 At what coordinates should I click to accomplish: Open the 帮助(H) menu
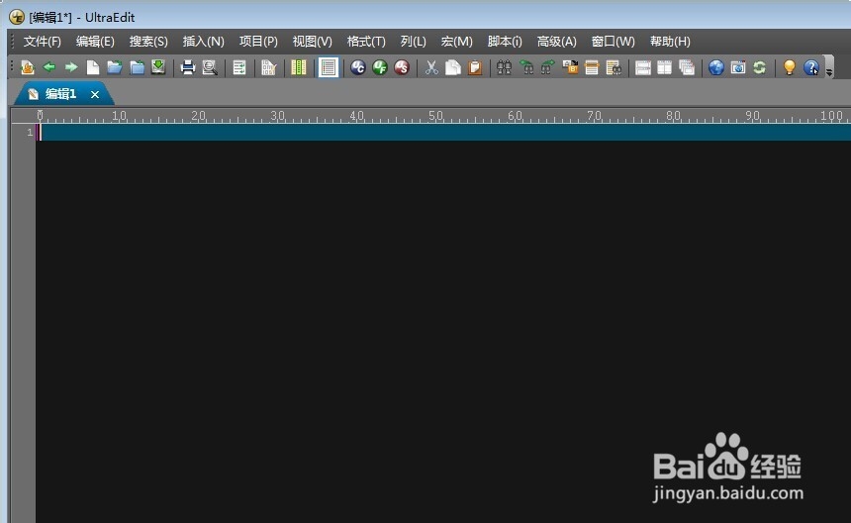tap(670, 42)
